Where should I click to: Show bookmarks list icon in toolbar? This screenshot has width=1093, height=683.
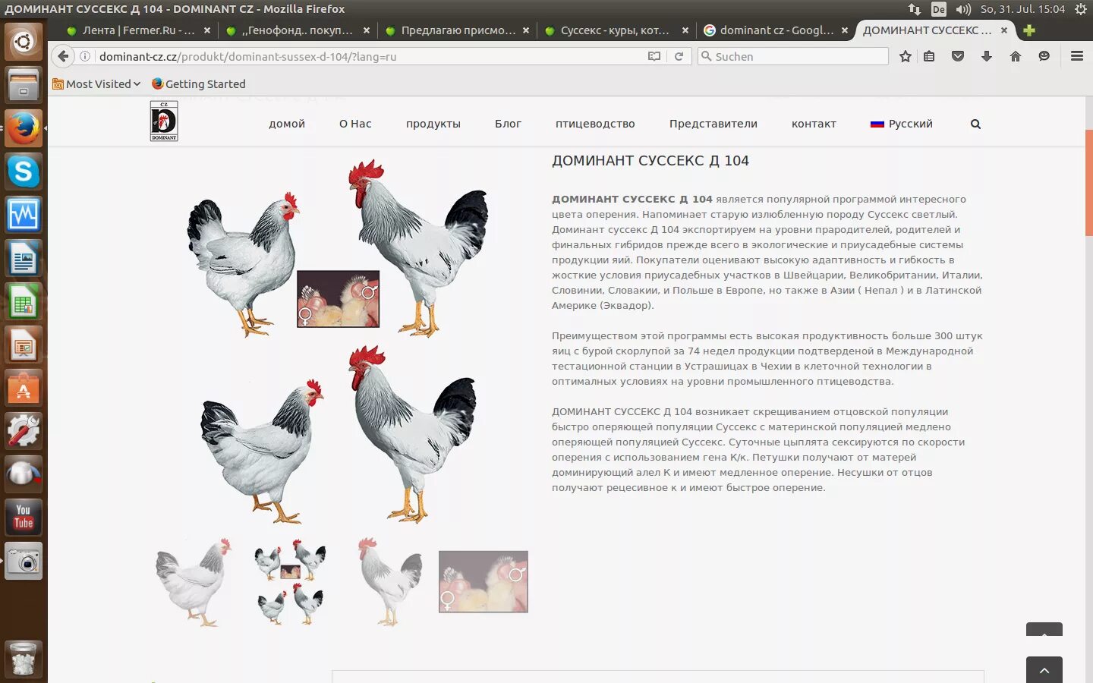coord(929,56)
